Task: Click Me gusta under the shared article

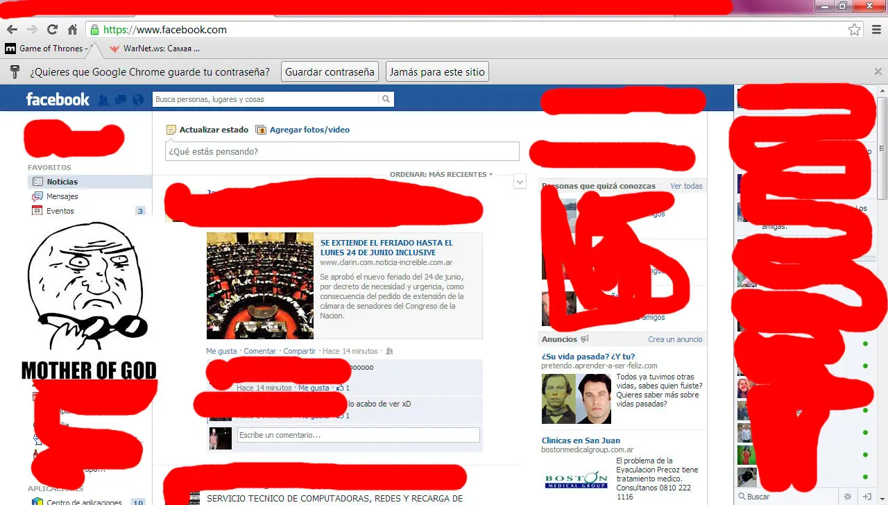Action: tap(221, 352)
